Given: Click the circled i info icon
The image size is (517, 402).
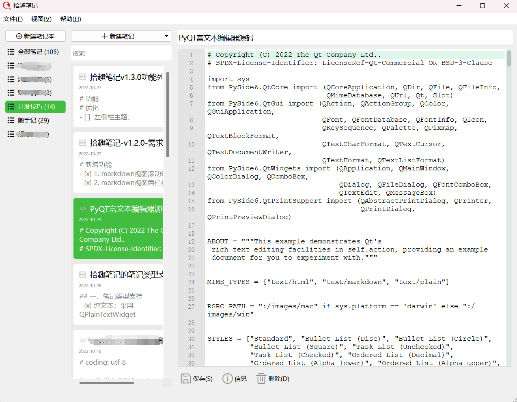Looking at the screenshot, I should coord(228,378).
